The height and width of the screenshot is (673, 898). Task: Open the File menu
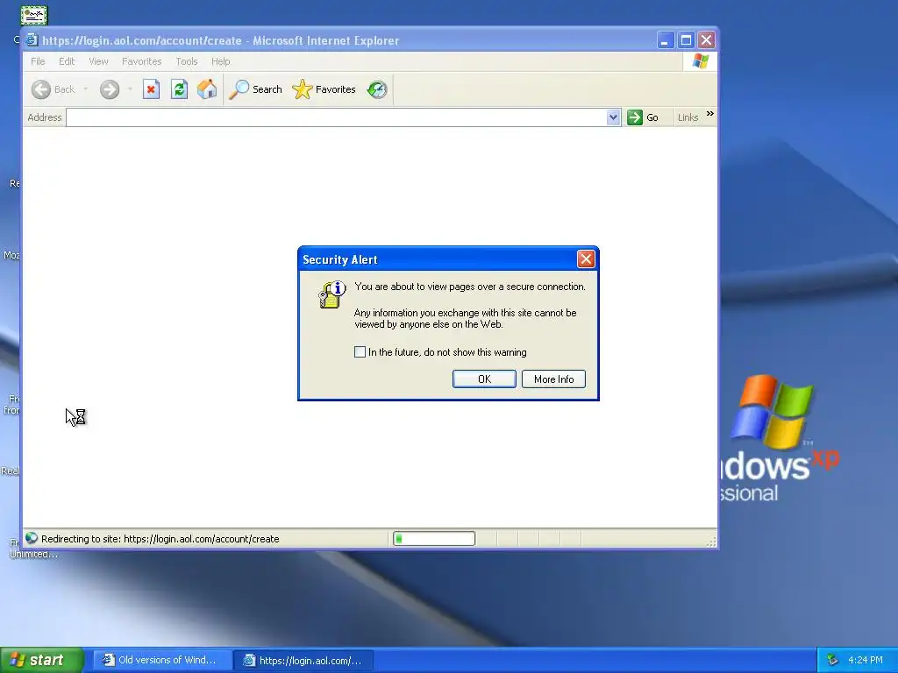38,61
